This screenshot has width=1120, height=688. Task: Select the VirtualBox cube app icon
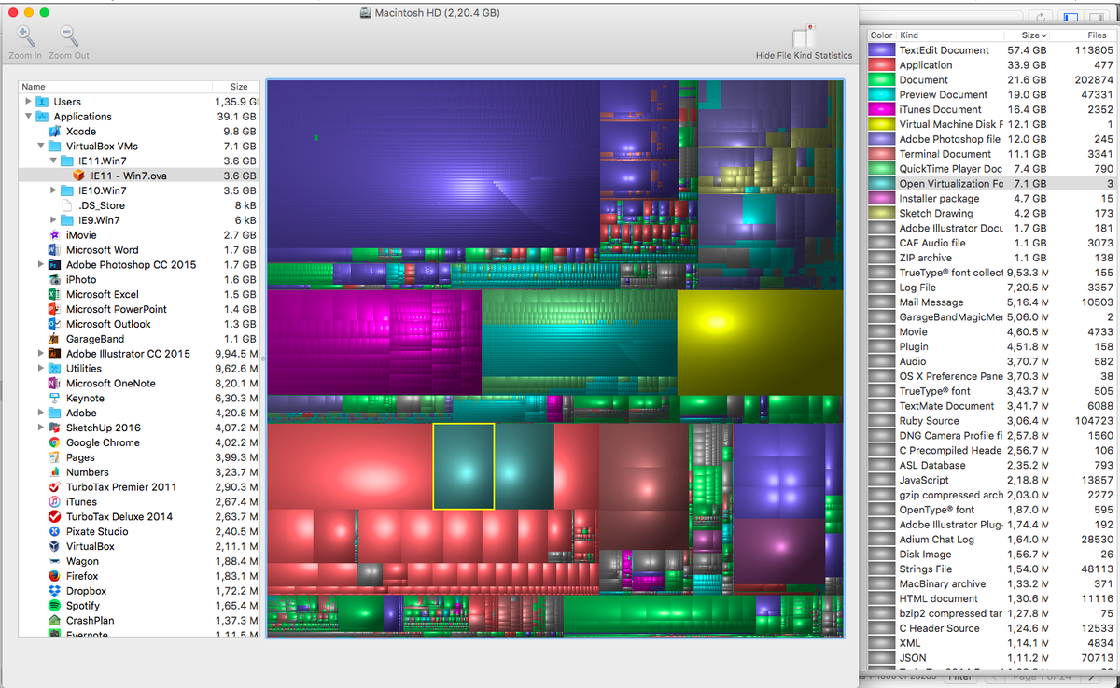pyautogui.click(x=54, y=546)
